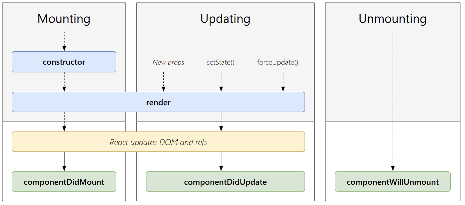This screenshot has width=465, height=205.
Task: Click the Updating column heading
Action: click(225, 19)
